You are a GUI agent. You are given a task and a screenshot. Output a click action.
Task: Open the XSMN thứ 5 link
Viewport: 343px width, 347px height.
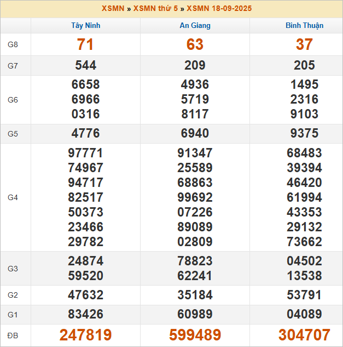(155, 9)
